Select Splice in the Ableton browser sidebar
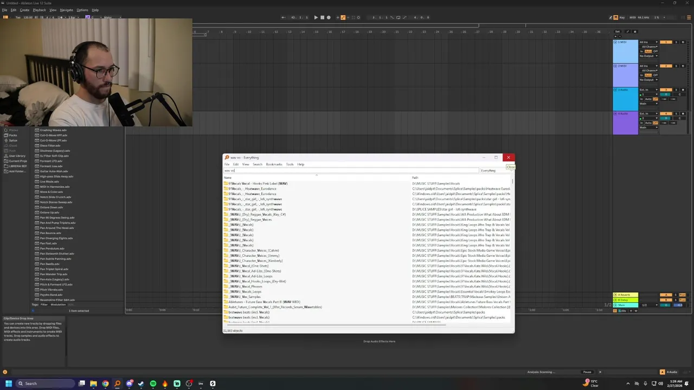Viewport: 694px width, 390px height. pos(10,140)
